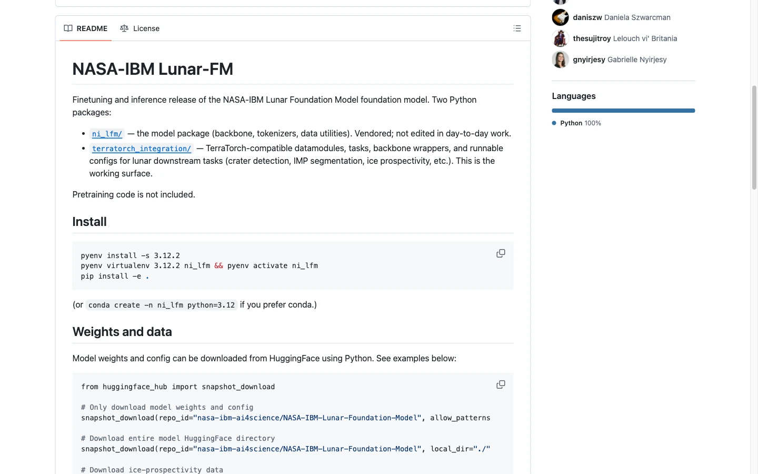Click 'Gabrielle Nyirjesy' name text

click(637, 60)
